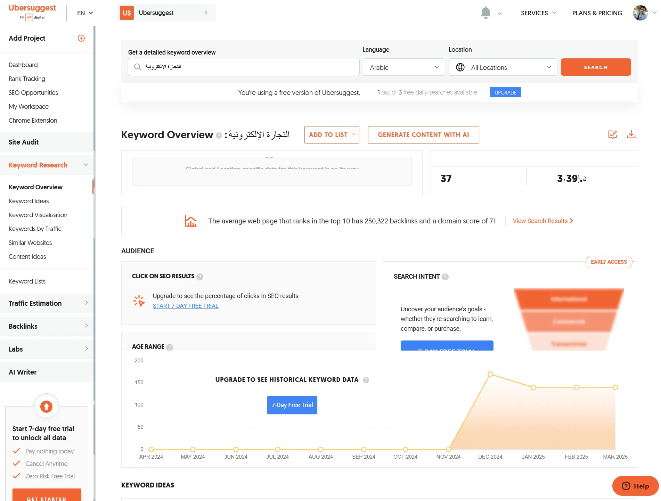Open the Language dropdown showing Arabic

(x=403, y=67)
